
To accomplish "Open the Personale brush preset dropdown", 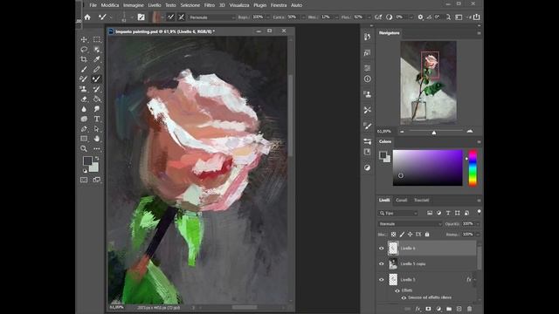I will [x=211, y=17].
